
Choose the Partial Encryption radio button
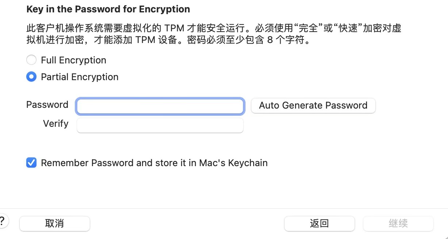31,77
